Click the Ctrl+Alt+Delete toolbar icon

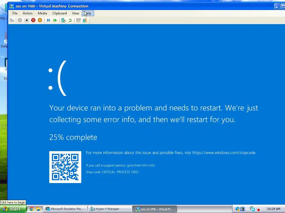click(x=12, y=20)
